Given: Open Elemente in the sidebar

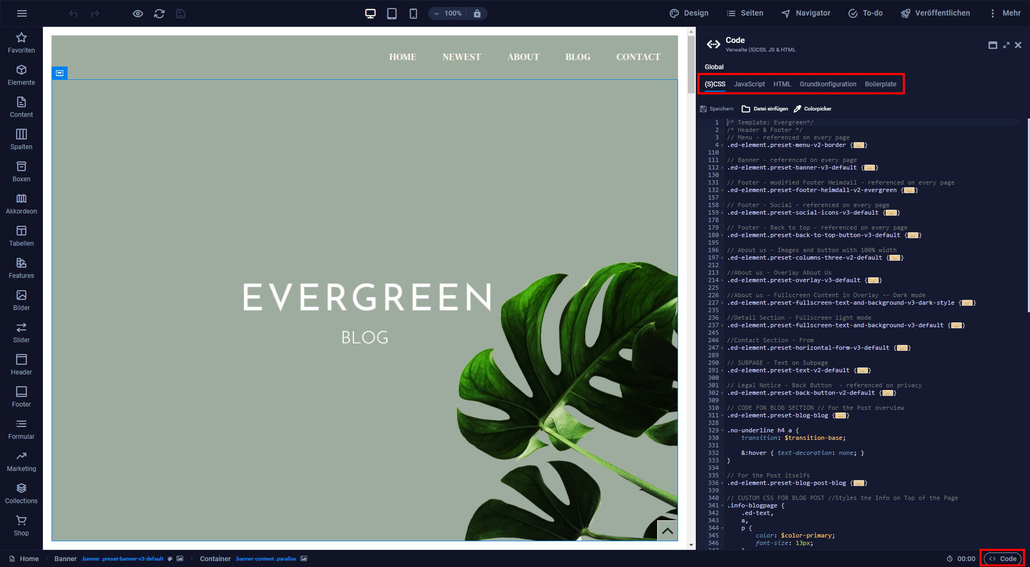Looking at the screenshot, I should (x=21, y=75).
